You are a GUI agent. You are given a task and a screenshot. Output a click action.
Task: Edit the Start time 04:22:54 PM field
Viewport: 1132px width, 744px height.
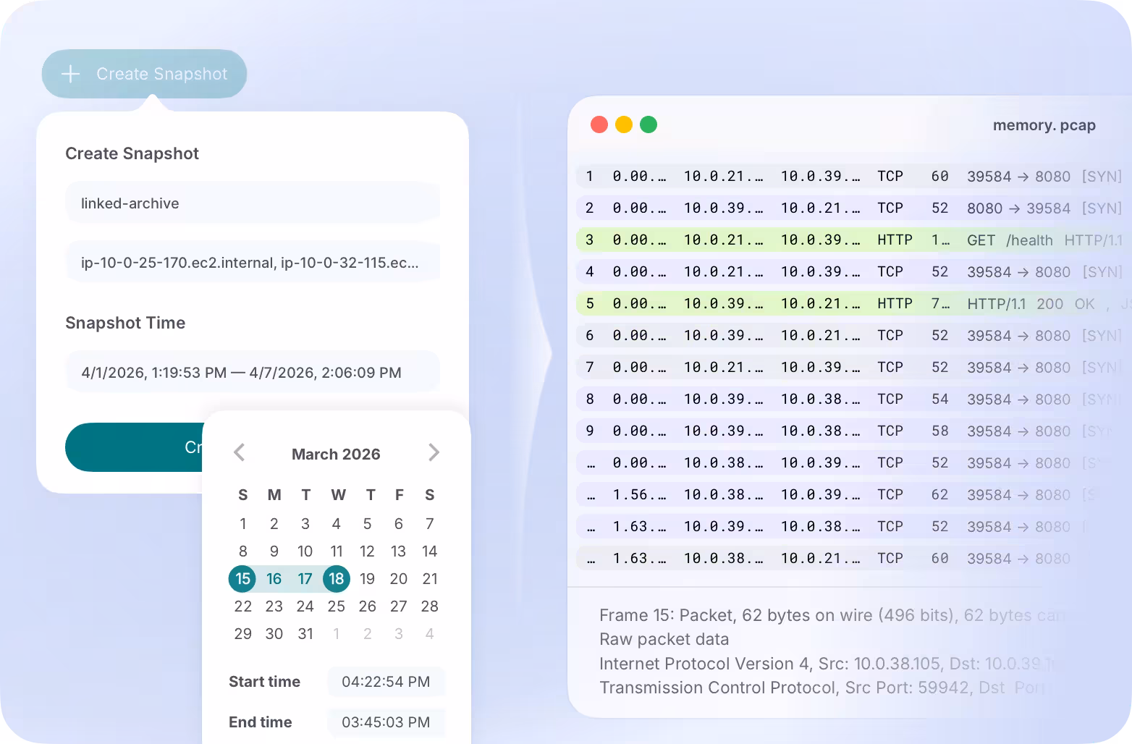click(386, 682)
